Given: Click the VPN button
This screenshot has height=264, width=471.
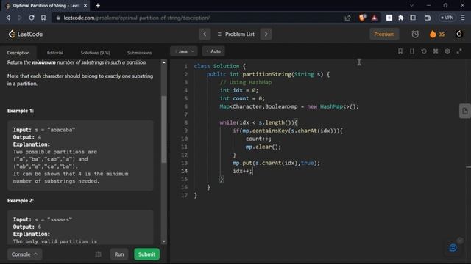Looking at the screenshot, I should [447, 18].
